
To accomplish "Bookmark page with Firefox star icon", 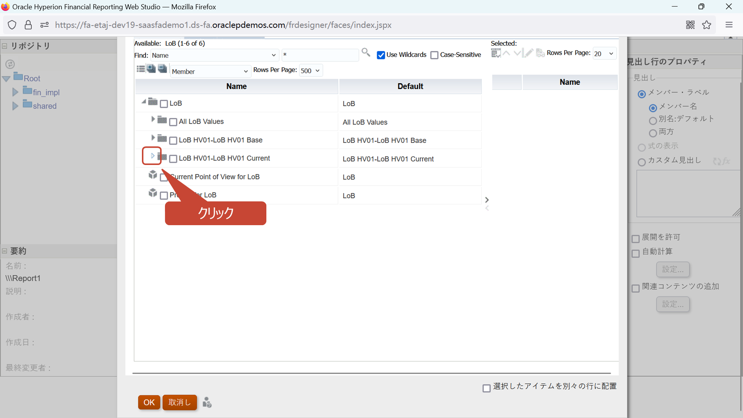I will point(706,25).
